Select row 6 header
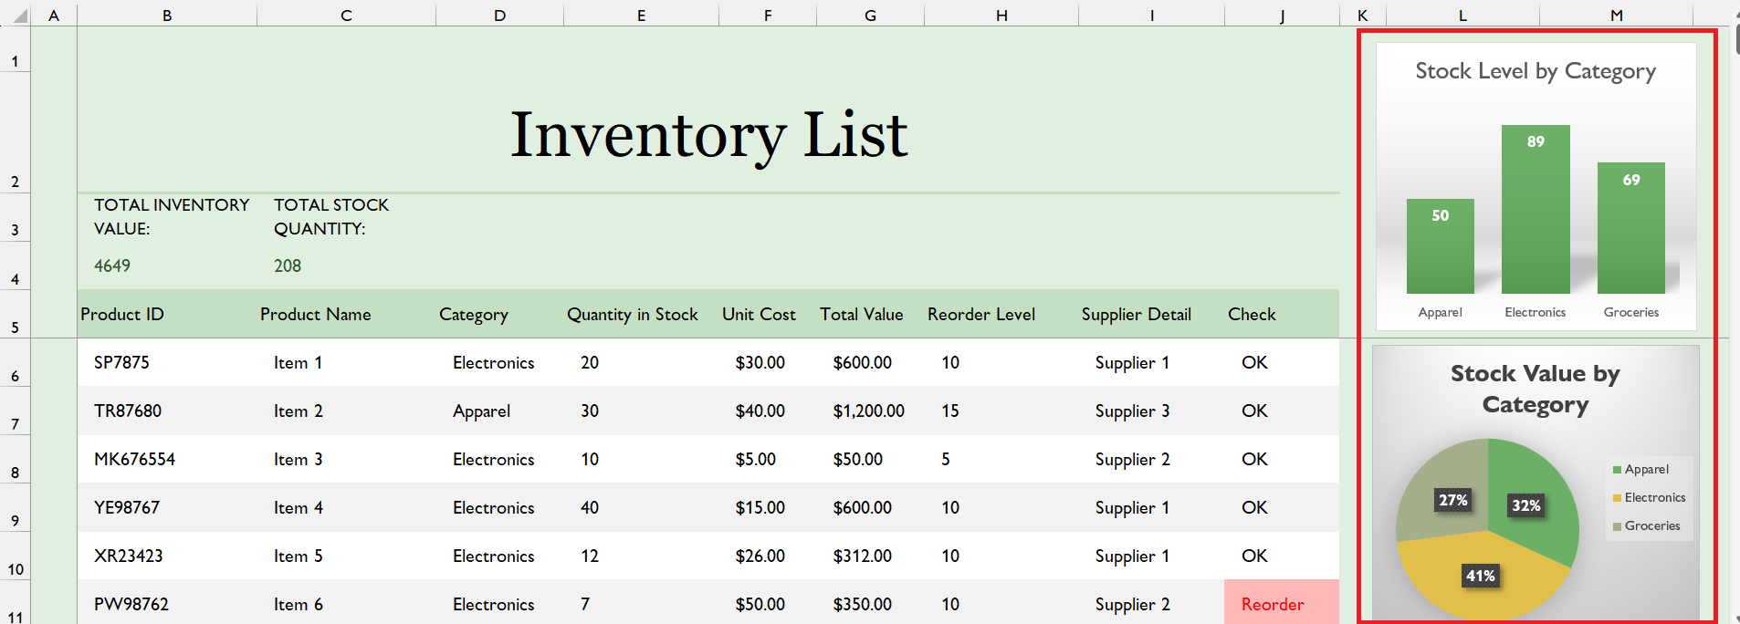 (16, 362)
